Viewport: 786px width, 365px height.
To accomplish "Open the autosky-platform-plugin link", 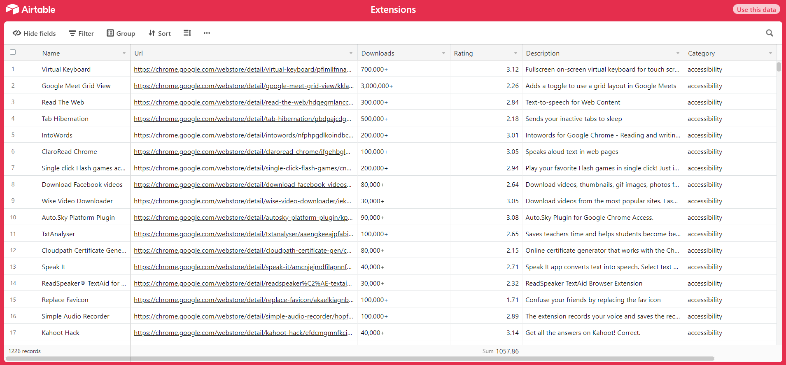I will click(x=243, y=218).
